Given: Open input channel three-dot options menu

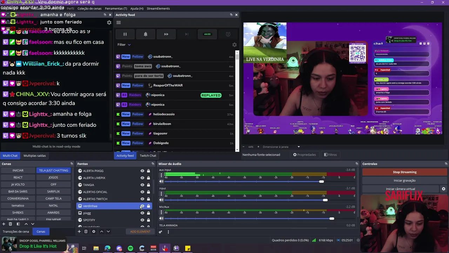Looking at the screenshot, I should (x=161, y=193).
